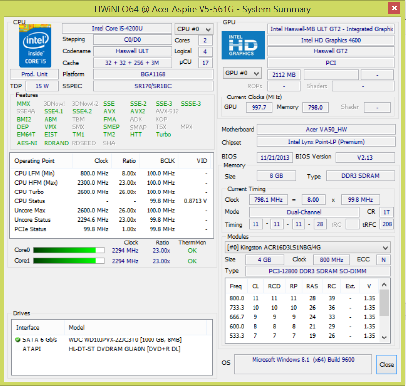
Task: Click the AES-NI feature label
Action: point(27,143)
